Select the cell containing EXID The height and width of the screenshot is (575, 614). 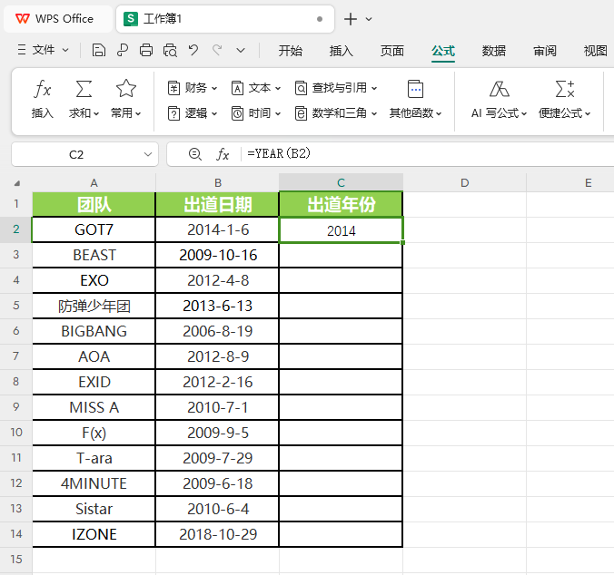pyautogui.click(x=94, y=382)
